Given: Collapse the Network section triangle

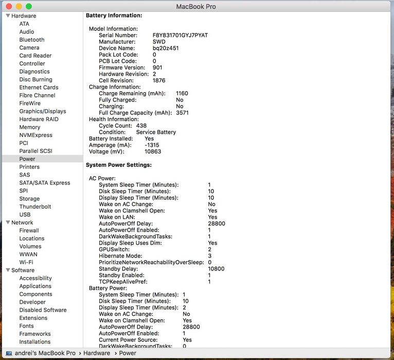Looking at the screenshot, I should [8, 222].
